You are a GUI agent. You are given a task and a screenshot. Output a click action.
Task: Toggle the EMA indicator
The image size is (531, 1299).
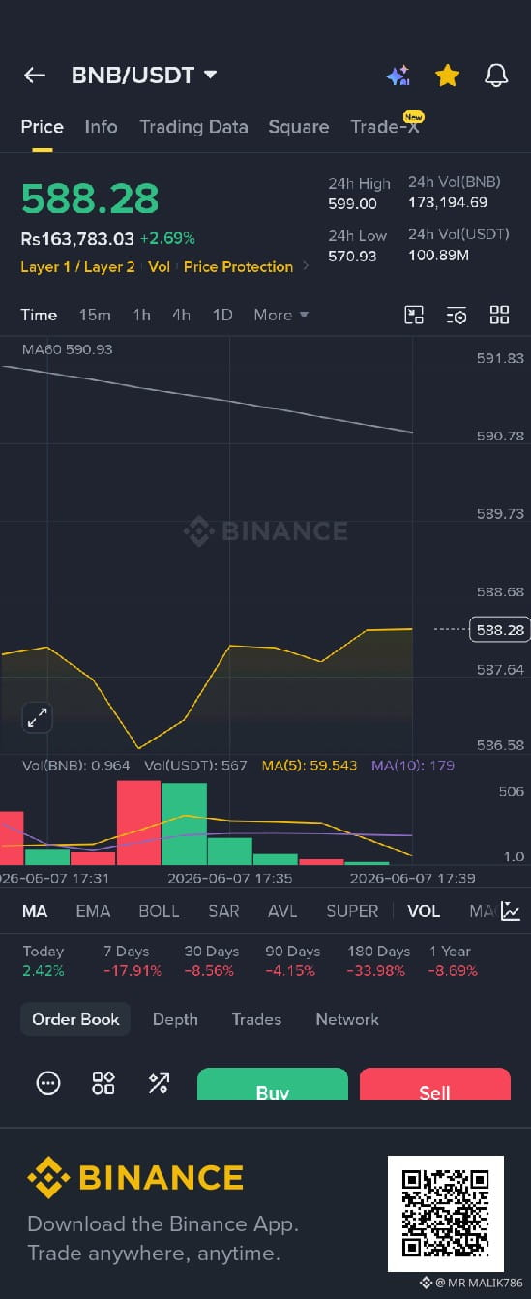pos(93,911)
